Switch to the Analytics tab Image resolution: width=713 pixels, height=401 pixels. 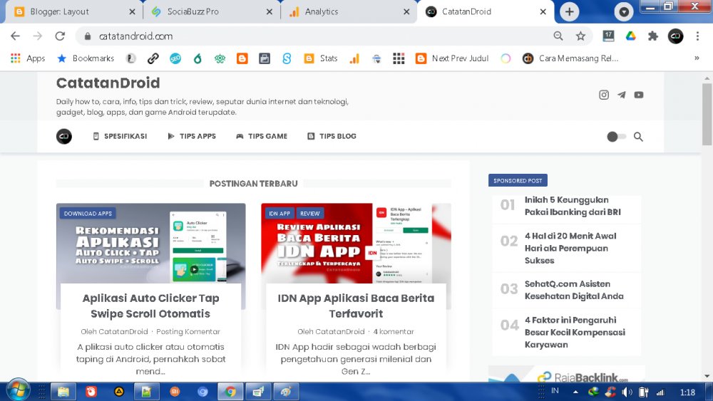coord(349,12)
